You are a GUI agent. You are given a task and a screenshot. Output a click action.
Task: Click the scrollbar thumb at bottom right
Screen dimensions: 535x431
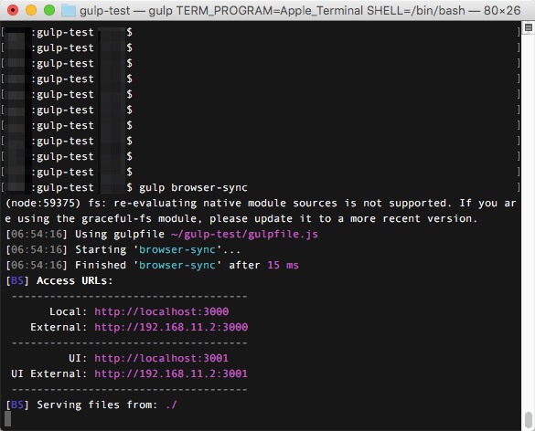tap(529, 420)
